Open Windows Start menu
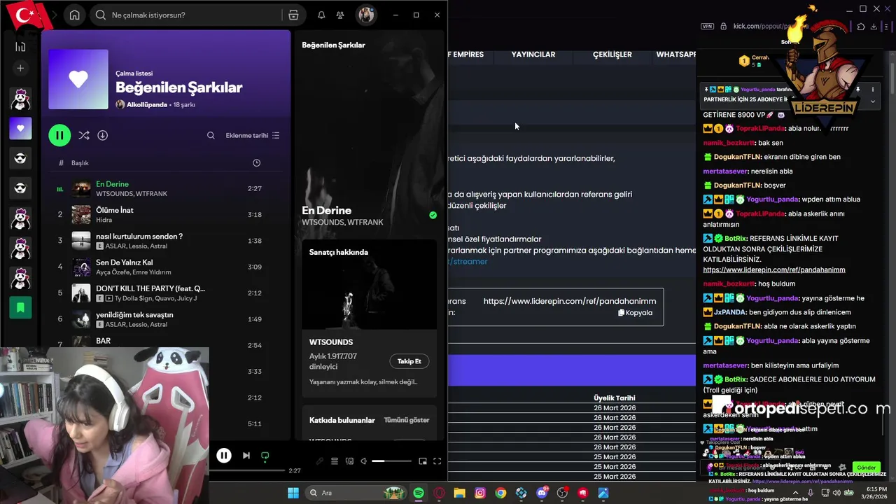Viewport: 896px width, 504px height. coord(293,493)
